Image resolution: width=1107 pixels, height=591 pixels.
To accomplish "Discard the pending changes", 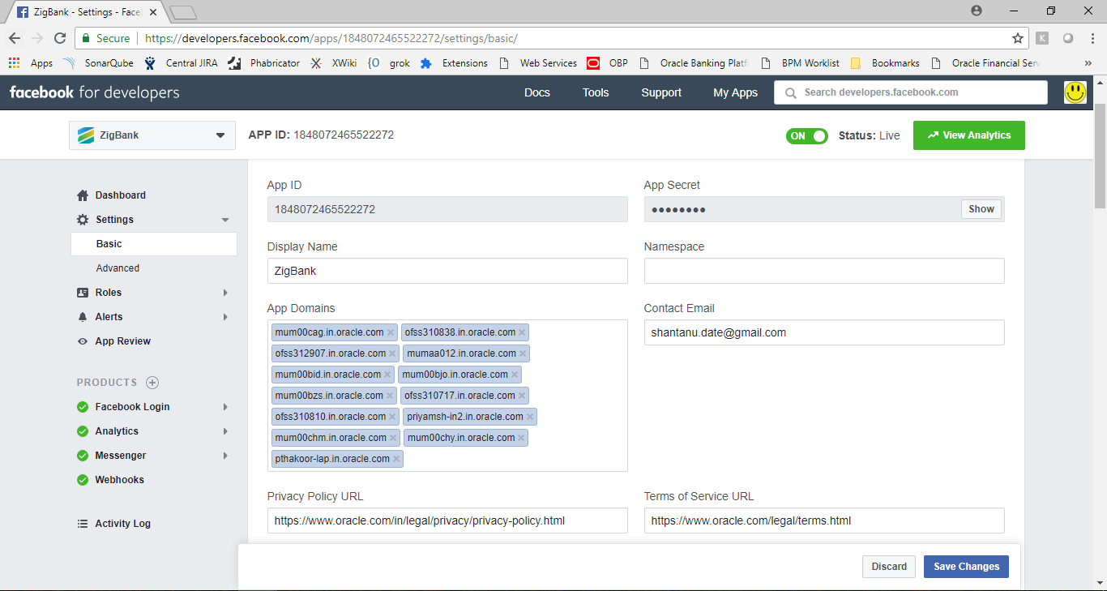I will coord(889,567).
